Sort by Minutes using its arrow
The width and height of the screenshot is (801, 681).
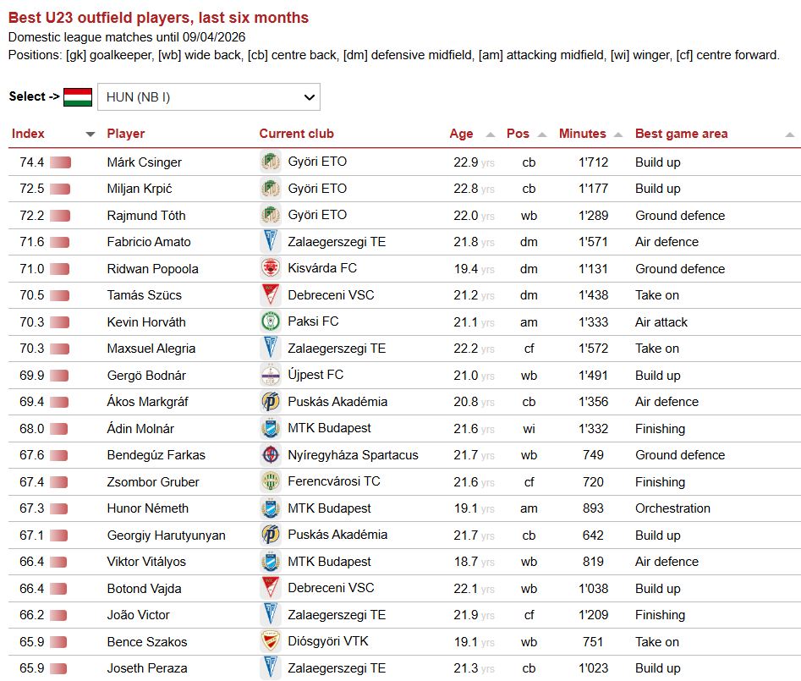click(x=618, y=135)
